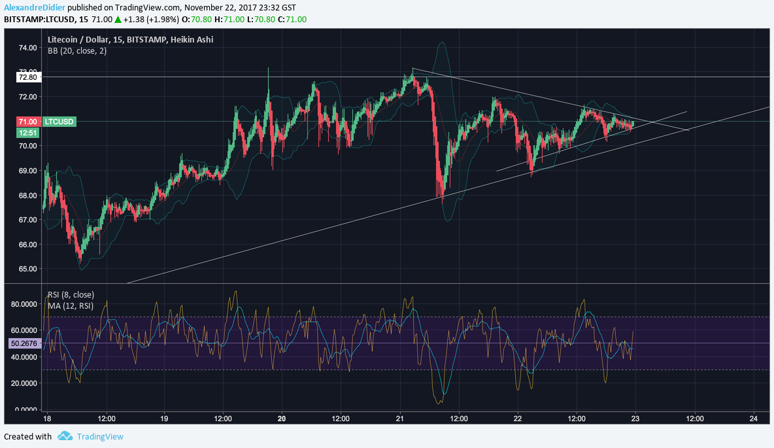Click 72.00 on the price axis

point(27,97)
